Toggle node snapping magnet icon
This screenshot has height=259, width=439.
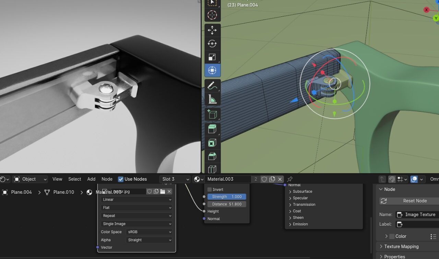392,179
